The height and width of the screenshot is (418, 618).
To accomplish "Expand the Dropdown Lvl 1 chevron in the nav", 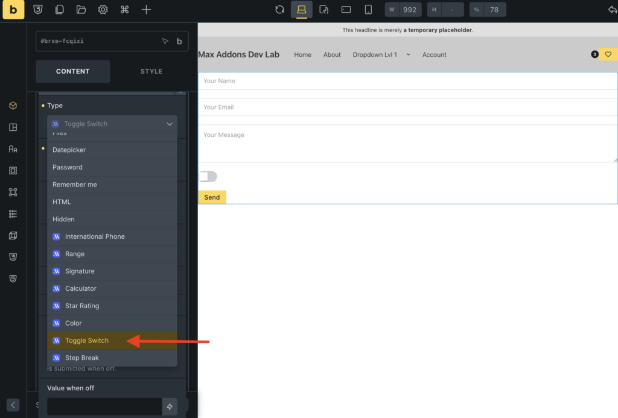I will (409, 54).
